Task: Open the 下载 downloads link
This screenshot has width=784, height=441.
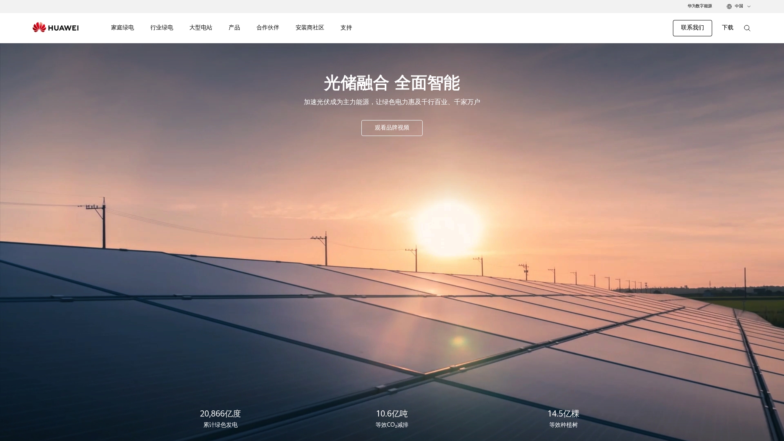Action: click(x=727, y=28)
